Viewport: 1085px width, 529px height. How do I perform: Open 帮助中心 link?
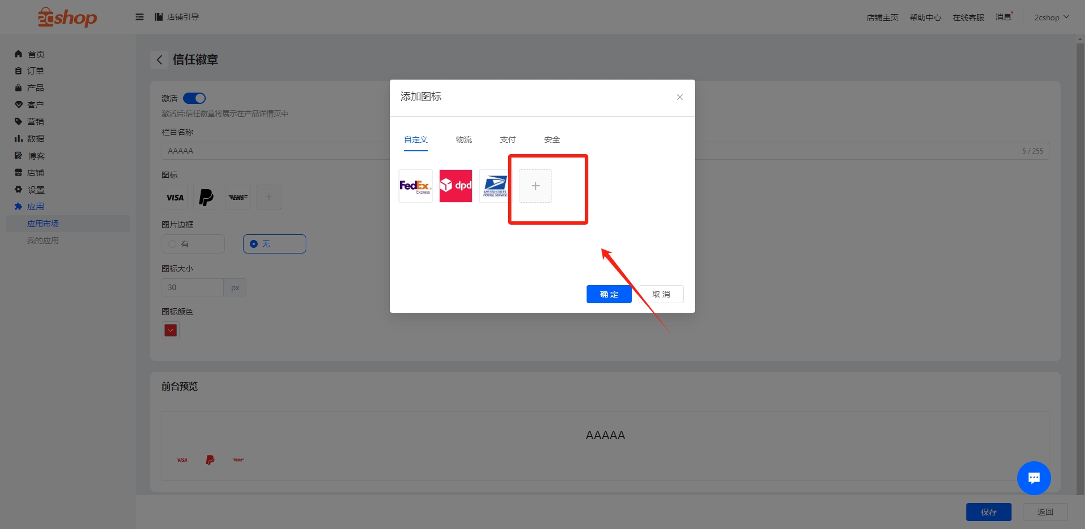[x=925, y=18]
